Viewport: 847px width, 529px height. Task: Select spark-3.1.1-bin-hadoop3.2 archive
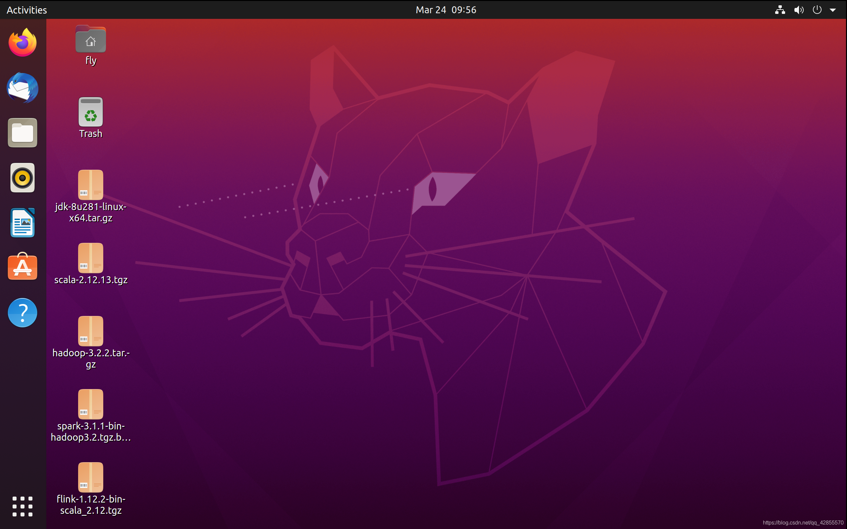91,404
